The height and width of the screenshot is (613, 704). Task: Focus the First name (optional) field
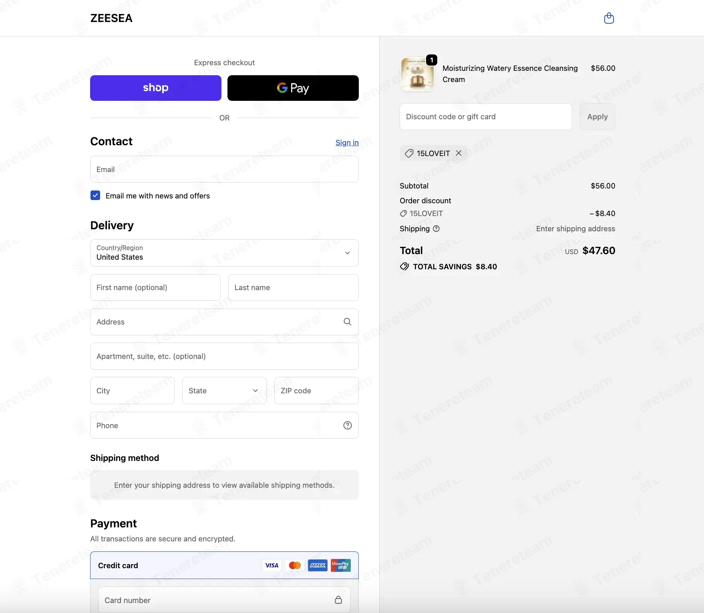[x=155, y=287]
